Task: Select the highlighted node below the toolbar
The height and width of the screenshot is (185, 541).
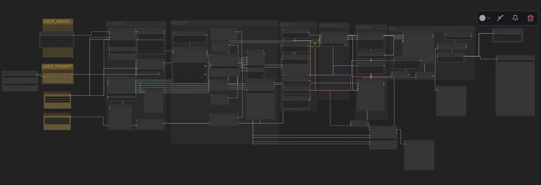Action: (x=507, y=36)
